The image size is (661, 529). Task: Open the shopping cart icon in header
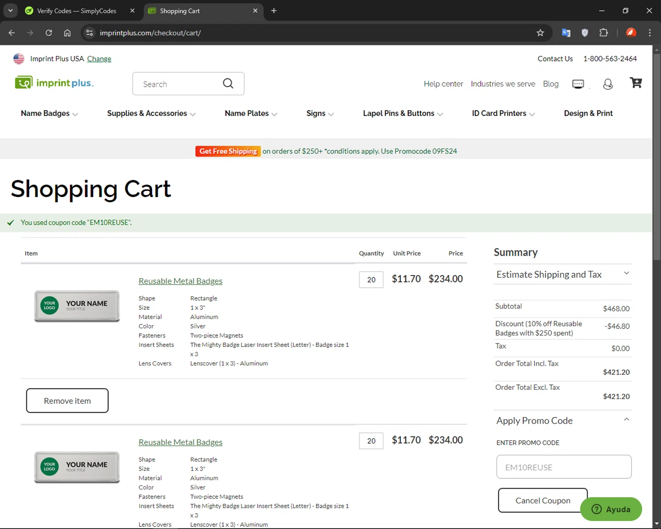pyautogui.click(x=636, y=83)
